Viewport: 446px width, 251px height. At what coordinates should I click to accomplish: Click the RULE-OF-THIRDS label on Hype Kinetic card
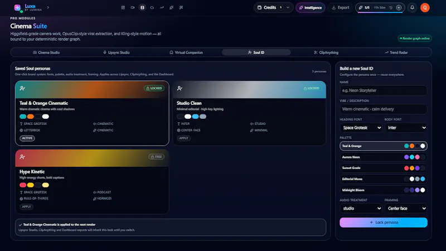point(33,199)
